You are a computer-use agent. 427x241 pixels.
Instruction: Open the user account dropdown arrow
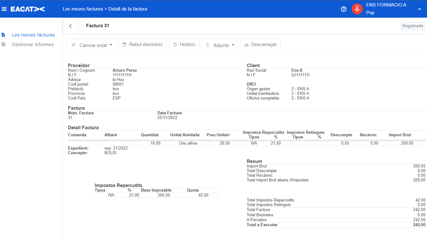[x=420, y=9]
